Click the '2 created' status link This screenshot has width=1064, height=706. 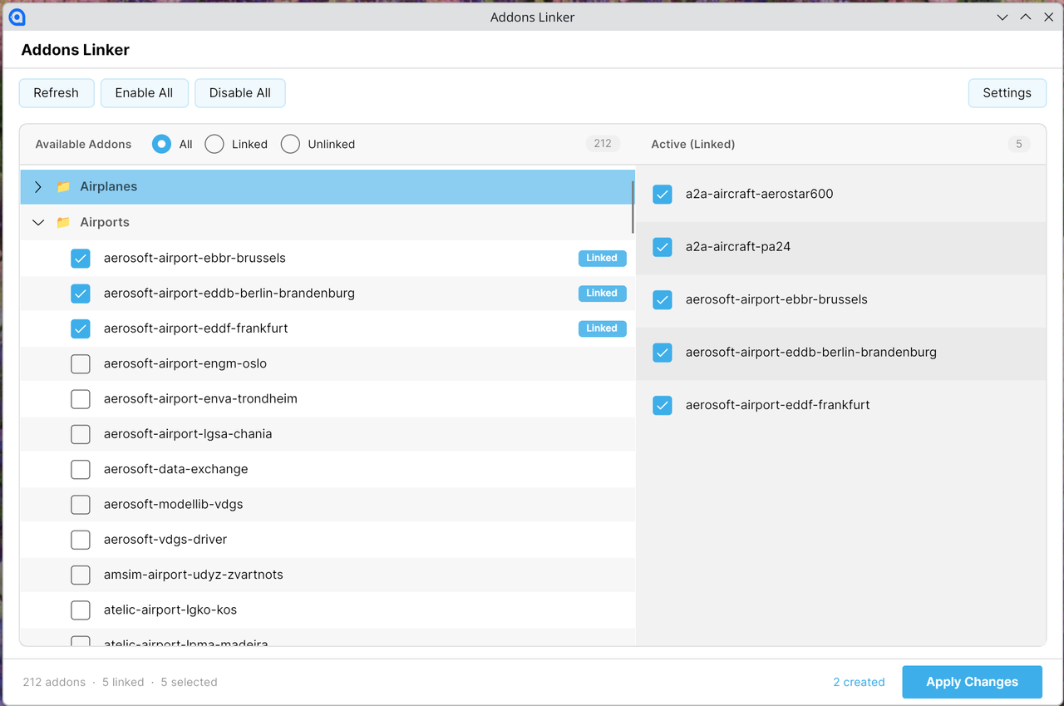pyautogui.click(x=859, y=682)
